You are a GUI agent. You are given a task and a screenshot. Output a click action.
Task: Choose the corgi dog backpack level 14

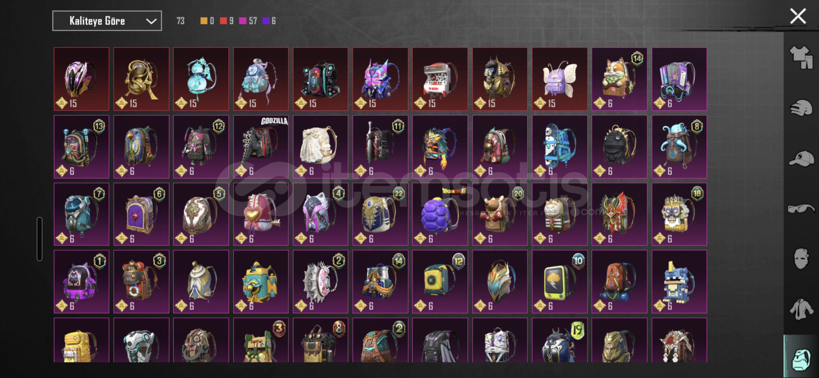pos(619,79)
